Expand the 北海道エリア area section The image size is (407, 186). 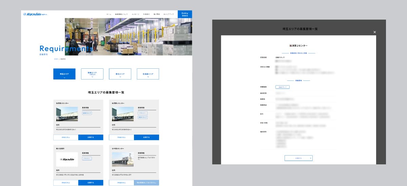coord(148,74)
